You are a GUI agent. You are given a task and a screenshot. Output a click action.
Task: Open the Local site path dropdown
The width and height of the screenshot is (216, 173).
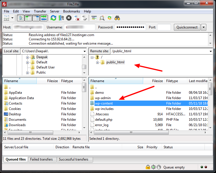[85, 51]
